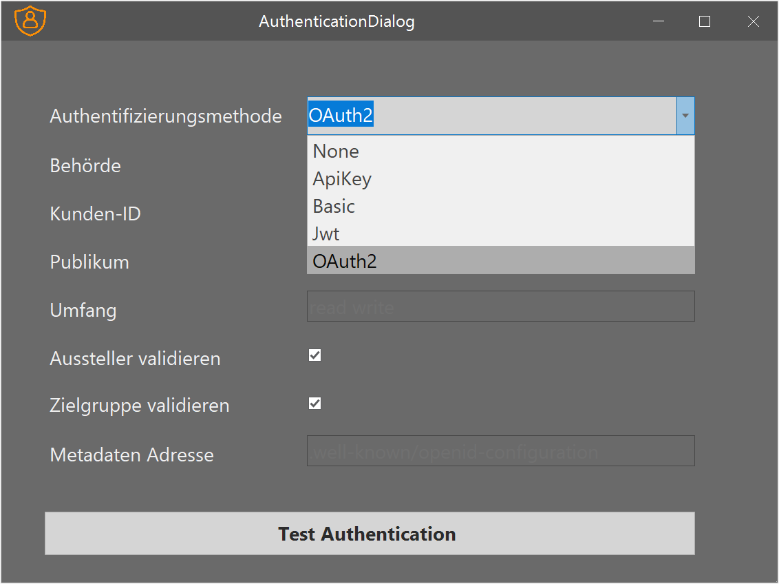The image size is (779, 584).
Task: Maximize the AuthenticationDialog window
Action: [704, 21]
